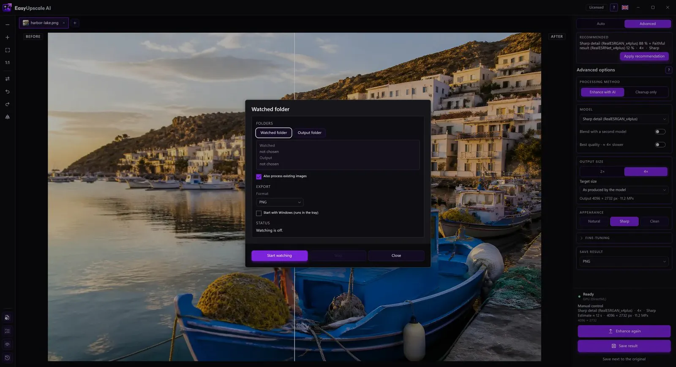Select the Natural appearance option

tap(594, 221)
